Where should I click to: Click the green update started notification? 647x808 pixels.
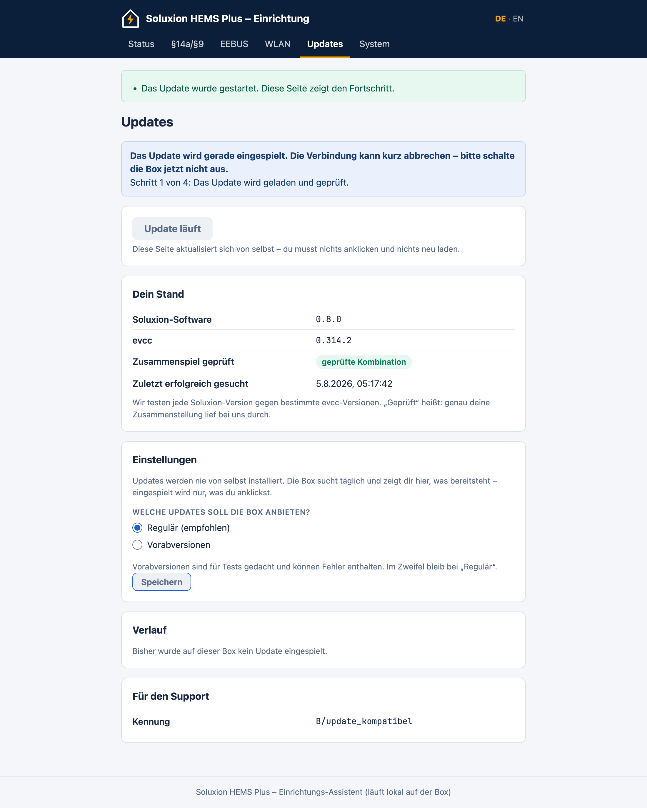coord(323,86)
